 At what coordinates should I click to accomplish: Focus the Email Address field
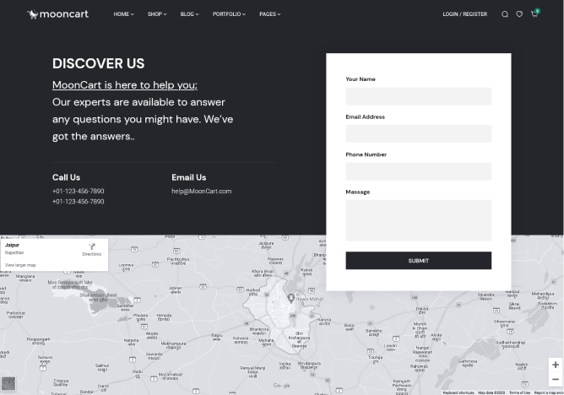(418, 133)
